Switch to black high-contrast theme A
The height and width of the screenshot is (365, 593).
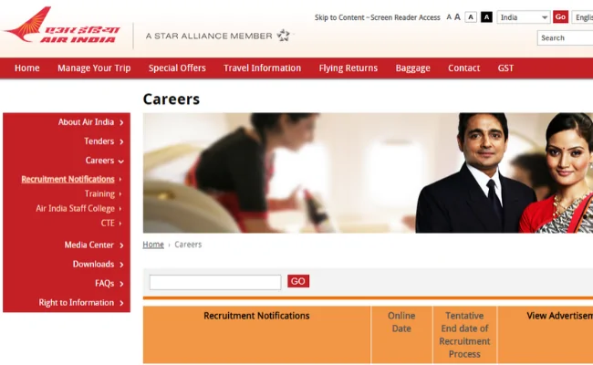tap(486, 17)
